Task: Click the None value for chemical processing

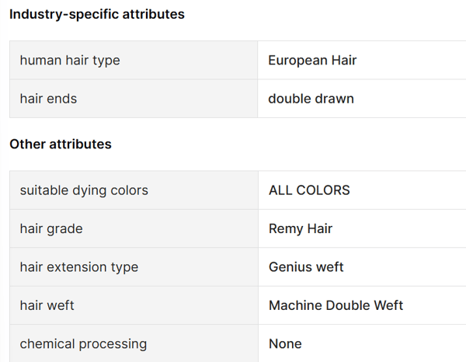Action: [x=285, y=343]
